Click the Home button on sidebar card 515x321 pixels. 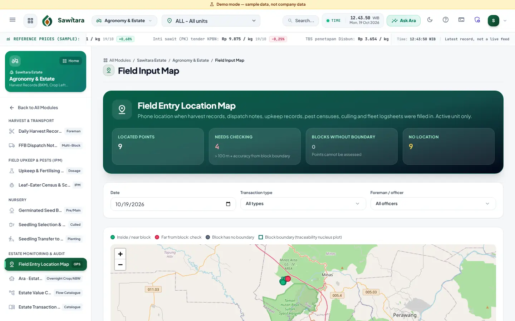tap(71, 61)
